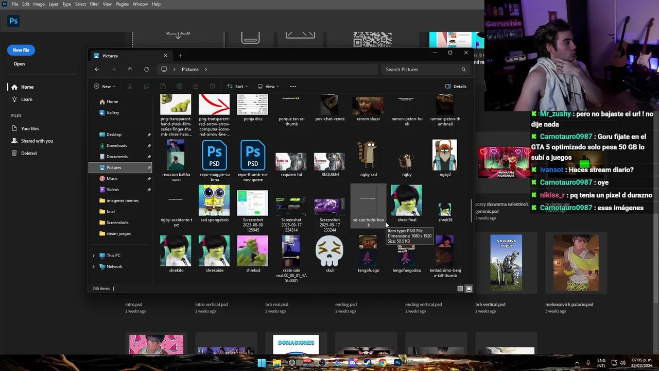Switch to details list view icon
The image size is (659, 371).
point(460,289)
